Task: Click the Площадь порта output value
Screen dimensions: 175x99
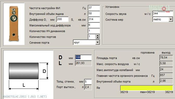Action: (166, 58)
